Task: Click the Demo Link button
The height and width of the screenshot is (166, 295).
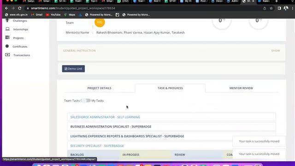Action: tap(73, 69)
